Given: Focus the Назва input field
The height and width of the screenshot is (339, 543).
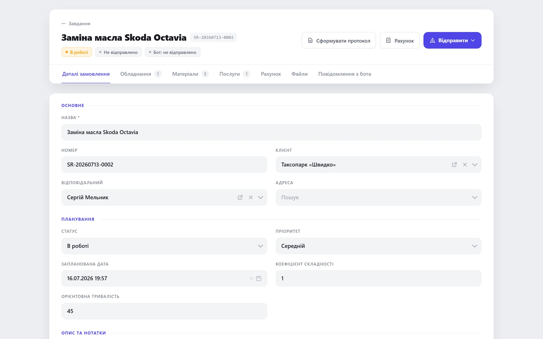Looking at the screenshot, I should pos(271,132).
